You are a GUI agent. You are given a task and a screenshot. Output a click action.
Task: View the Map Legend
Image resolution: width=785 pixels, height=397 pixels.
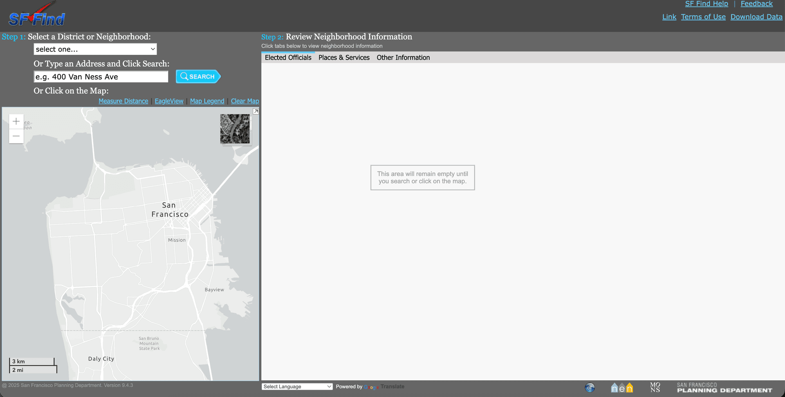point(207,101)
